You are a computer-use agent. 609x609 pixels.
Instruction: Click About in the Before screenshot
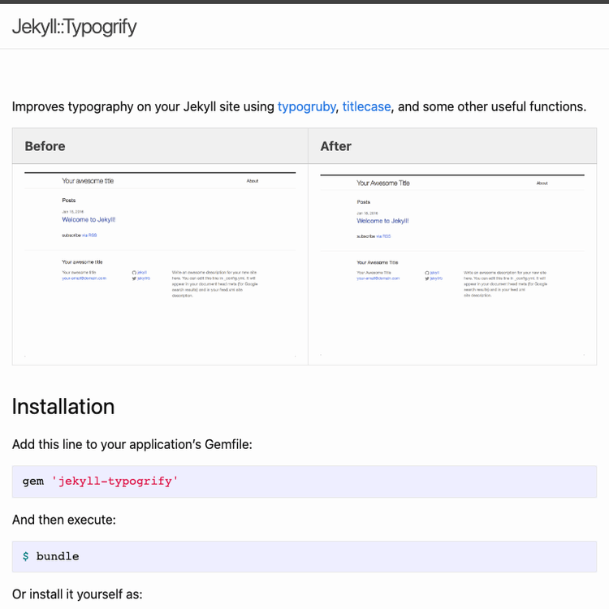coord(253,181)
